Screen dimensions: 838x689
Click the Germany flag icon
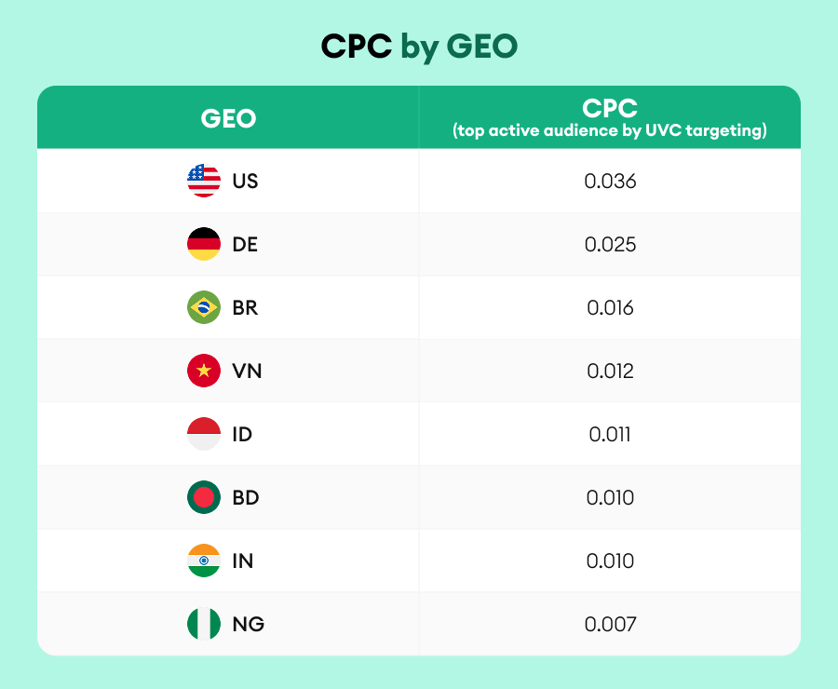point(204,244)
